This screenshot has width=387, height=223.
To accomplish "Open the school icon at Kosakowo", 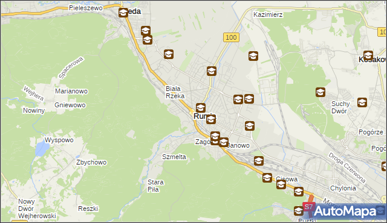I will [x=368, y=55].
